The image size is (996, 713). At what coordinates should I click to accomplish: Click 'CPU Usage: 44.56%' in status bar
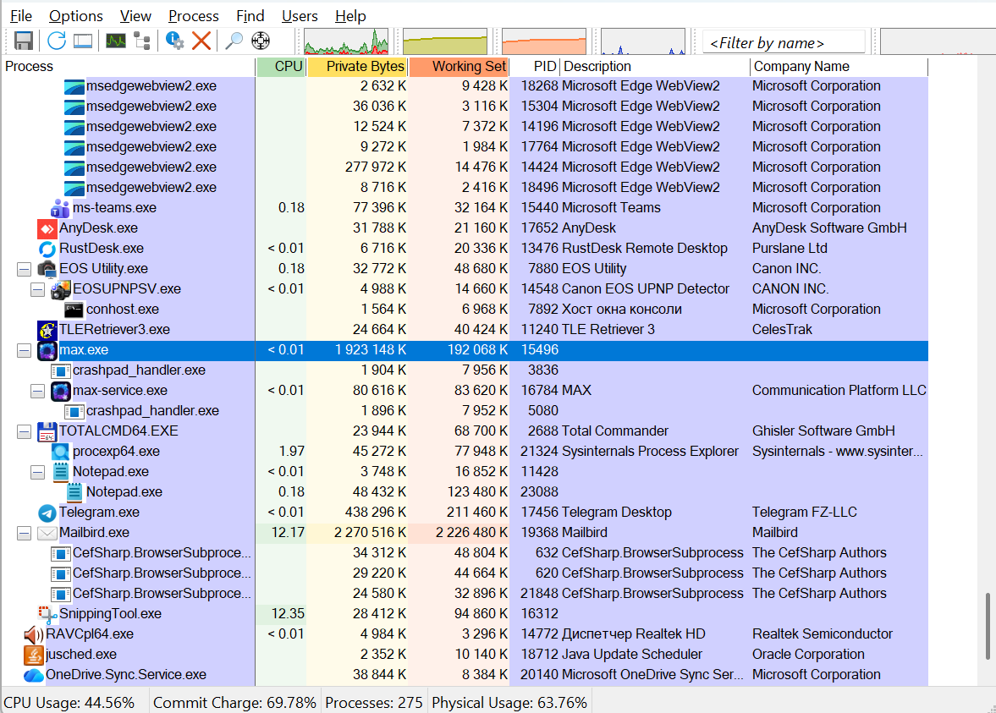click(69, 703)
